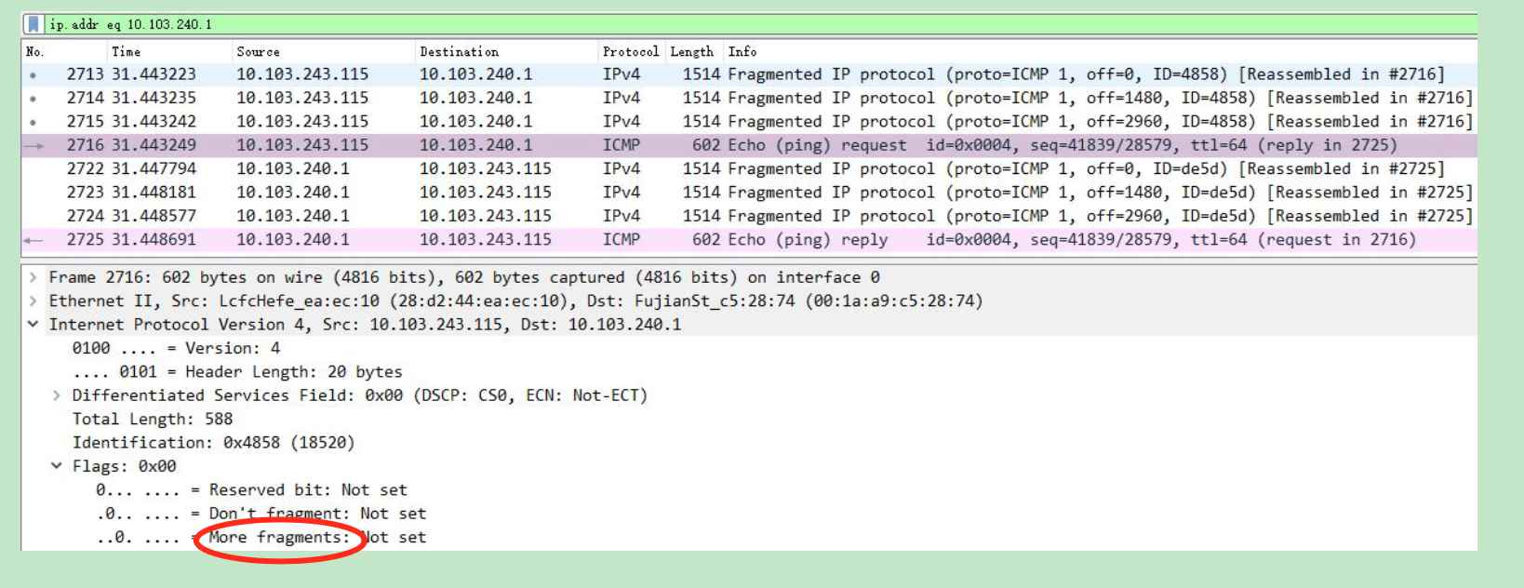Click the display filter bookmark icon
The height and width of the screenshot is (588, 1524).
[x=33, y=24]
